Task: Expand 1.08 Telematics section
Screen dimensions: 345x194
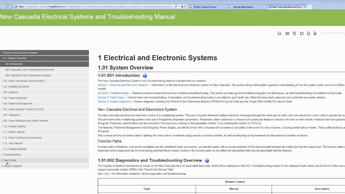Action: click(44, 115)
